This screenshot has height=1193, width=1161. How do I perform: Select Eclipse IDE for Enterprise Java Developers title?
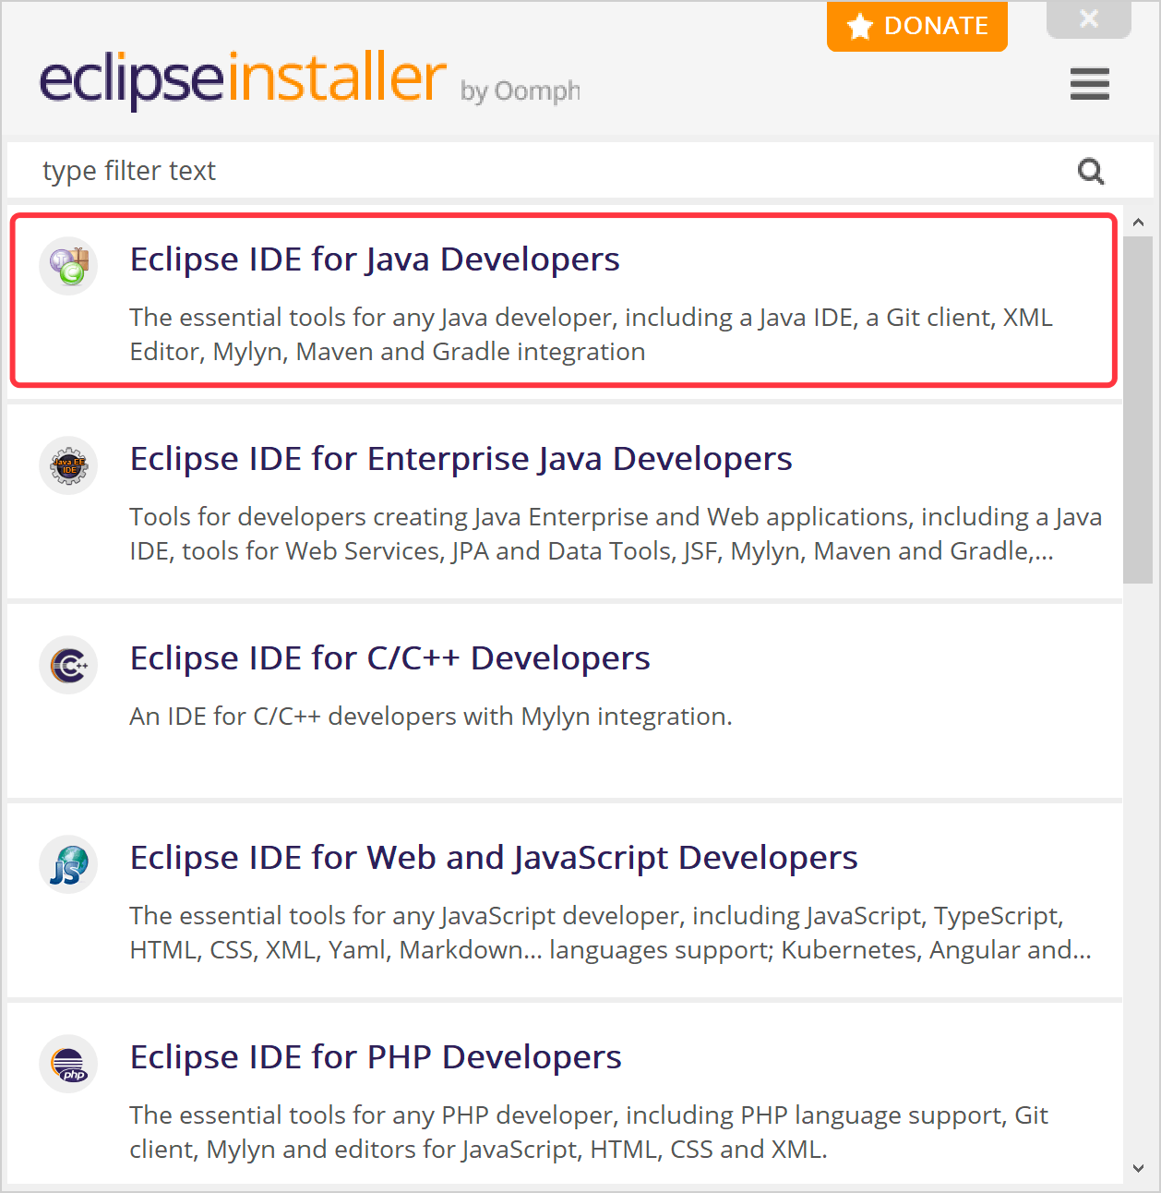461,459
